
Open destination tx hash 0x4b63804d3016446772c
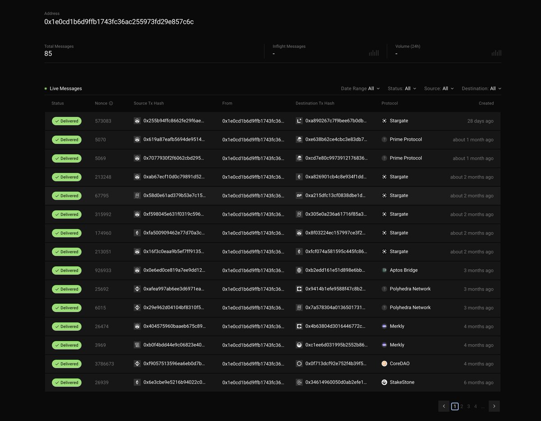click(x=335, y=326)
